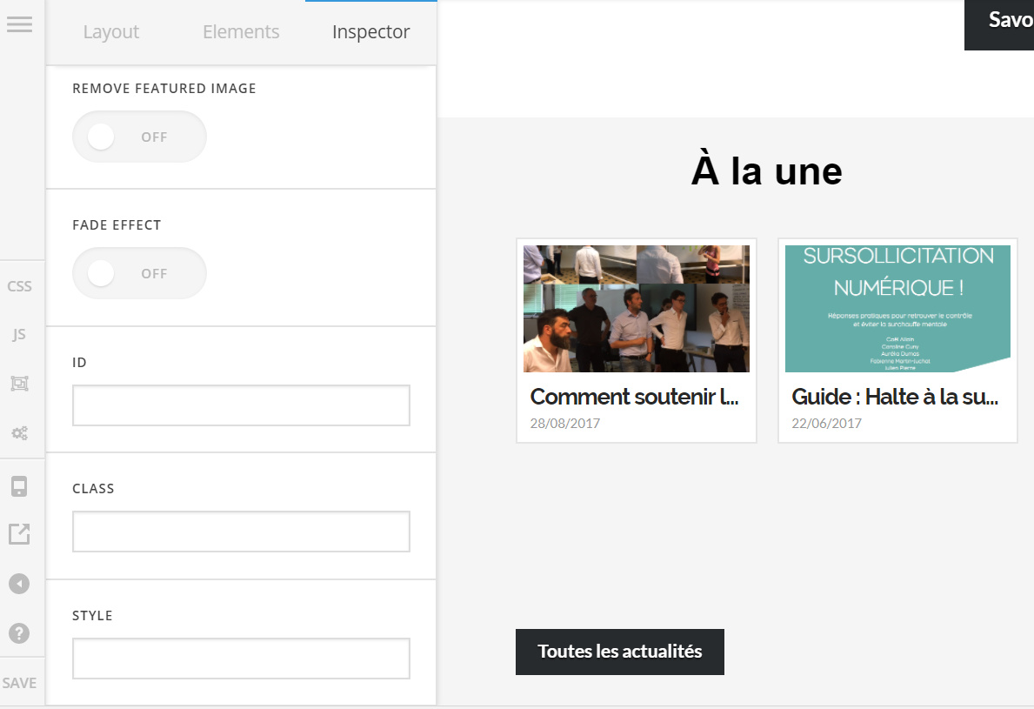Open the JS editor
This screenshot has height=709, width=1034.
tap(19, 334)
